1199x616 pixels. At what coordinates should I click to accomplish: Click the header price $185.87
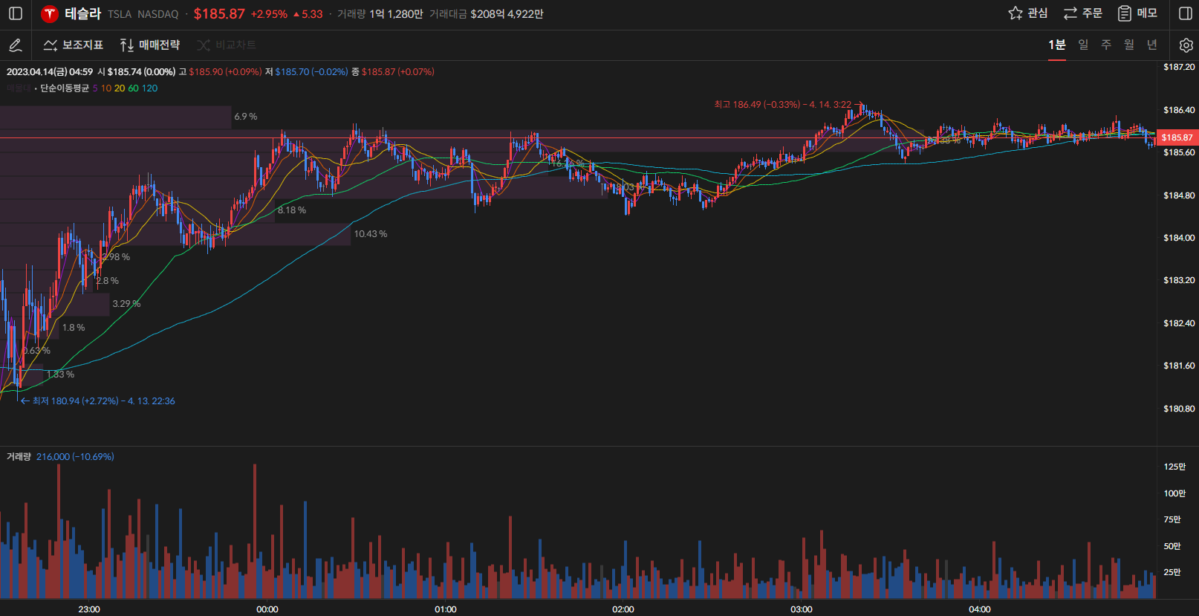(219, 14)
